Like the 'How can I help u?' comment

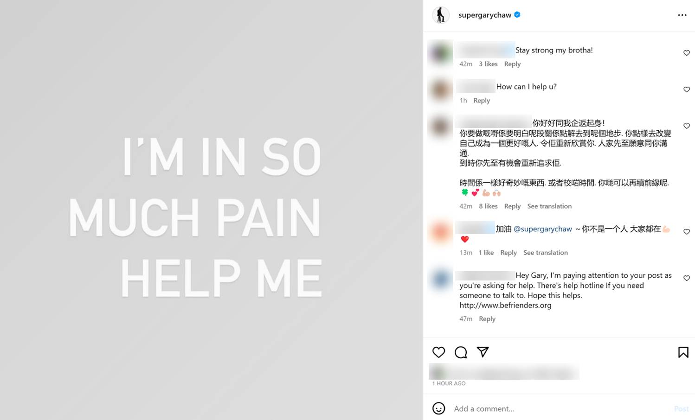(687, 89)
